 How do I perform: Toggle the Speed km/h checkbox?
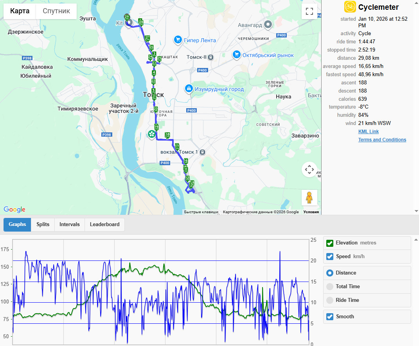coord(330,257)
